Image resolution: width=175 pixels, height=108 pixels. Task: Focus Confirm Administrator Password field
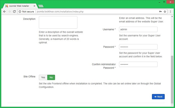138,64
